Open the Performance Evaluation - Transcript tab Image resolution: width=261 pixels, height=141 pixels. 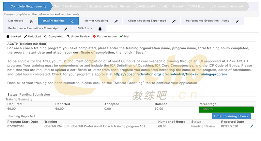pyautogui.click(x=33, y=29)
